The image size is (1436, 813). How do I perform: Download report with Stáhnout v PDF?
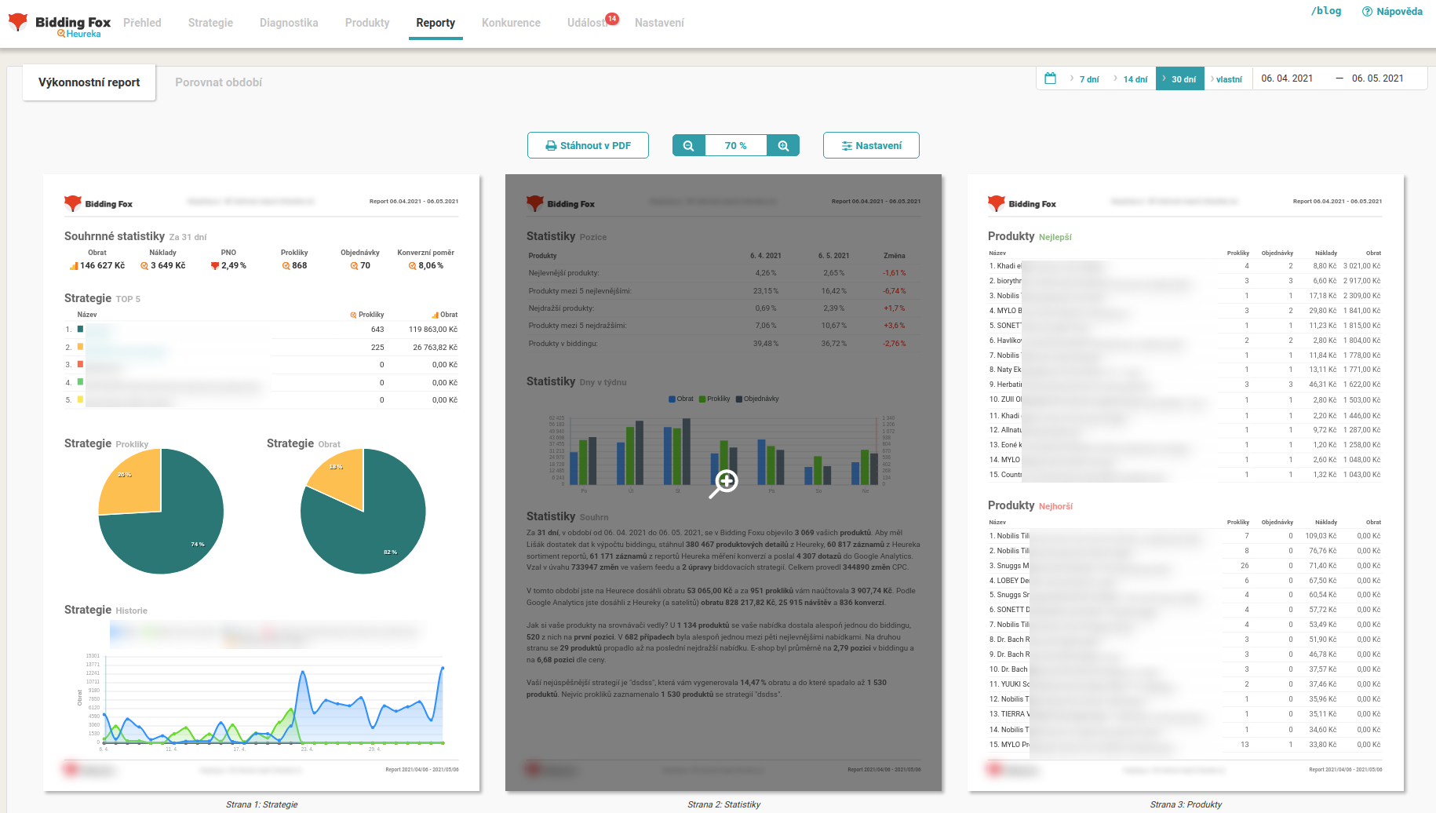point(588,145)
